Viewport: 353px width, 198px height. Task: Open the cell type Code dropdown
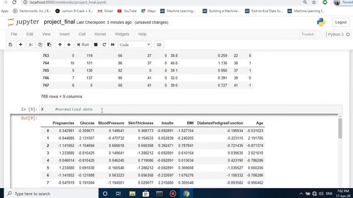[135, 45]
